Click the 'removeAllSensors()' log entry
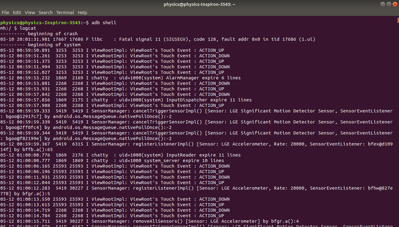This screenshot has width=399, height=227. 150,221
